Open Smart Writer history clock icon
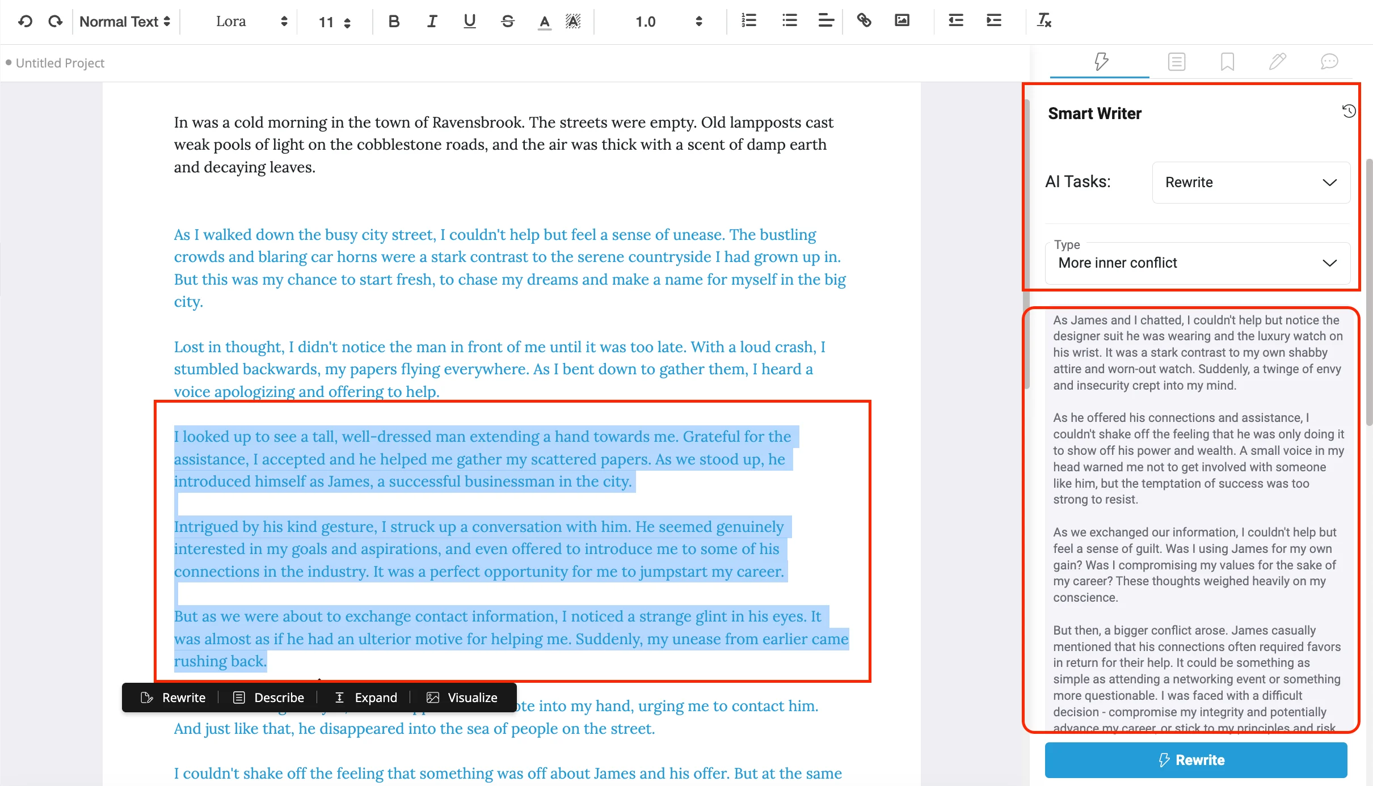 1349,111
